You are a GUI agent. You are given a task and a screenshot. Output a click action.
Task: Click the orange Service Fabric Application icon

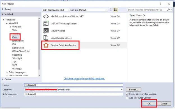pyautogui.click(x=46, y=45)
